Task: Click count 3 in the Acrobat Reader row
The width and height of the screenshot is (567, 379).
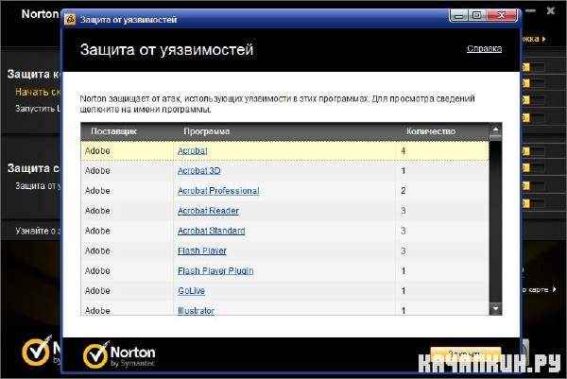Action: click(404, 211)
